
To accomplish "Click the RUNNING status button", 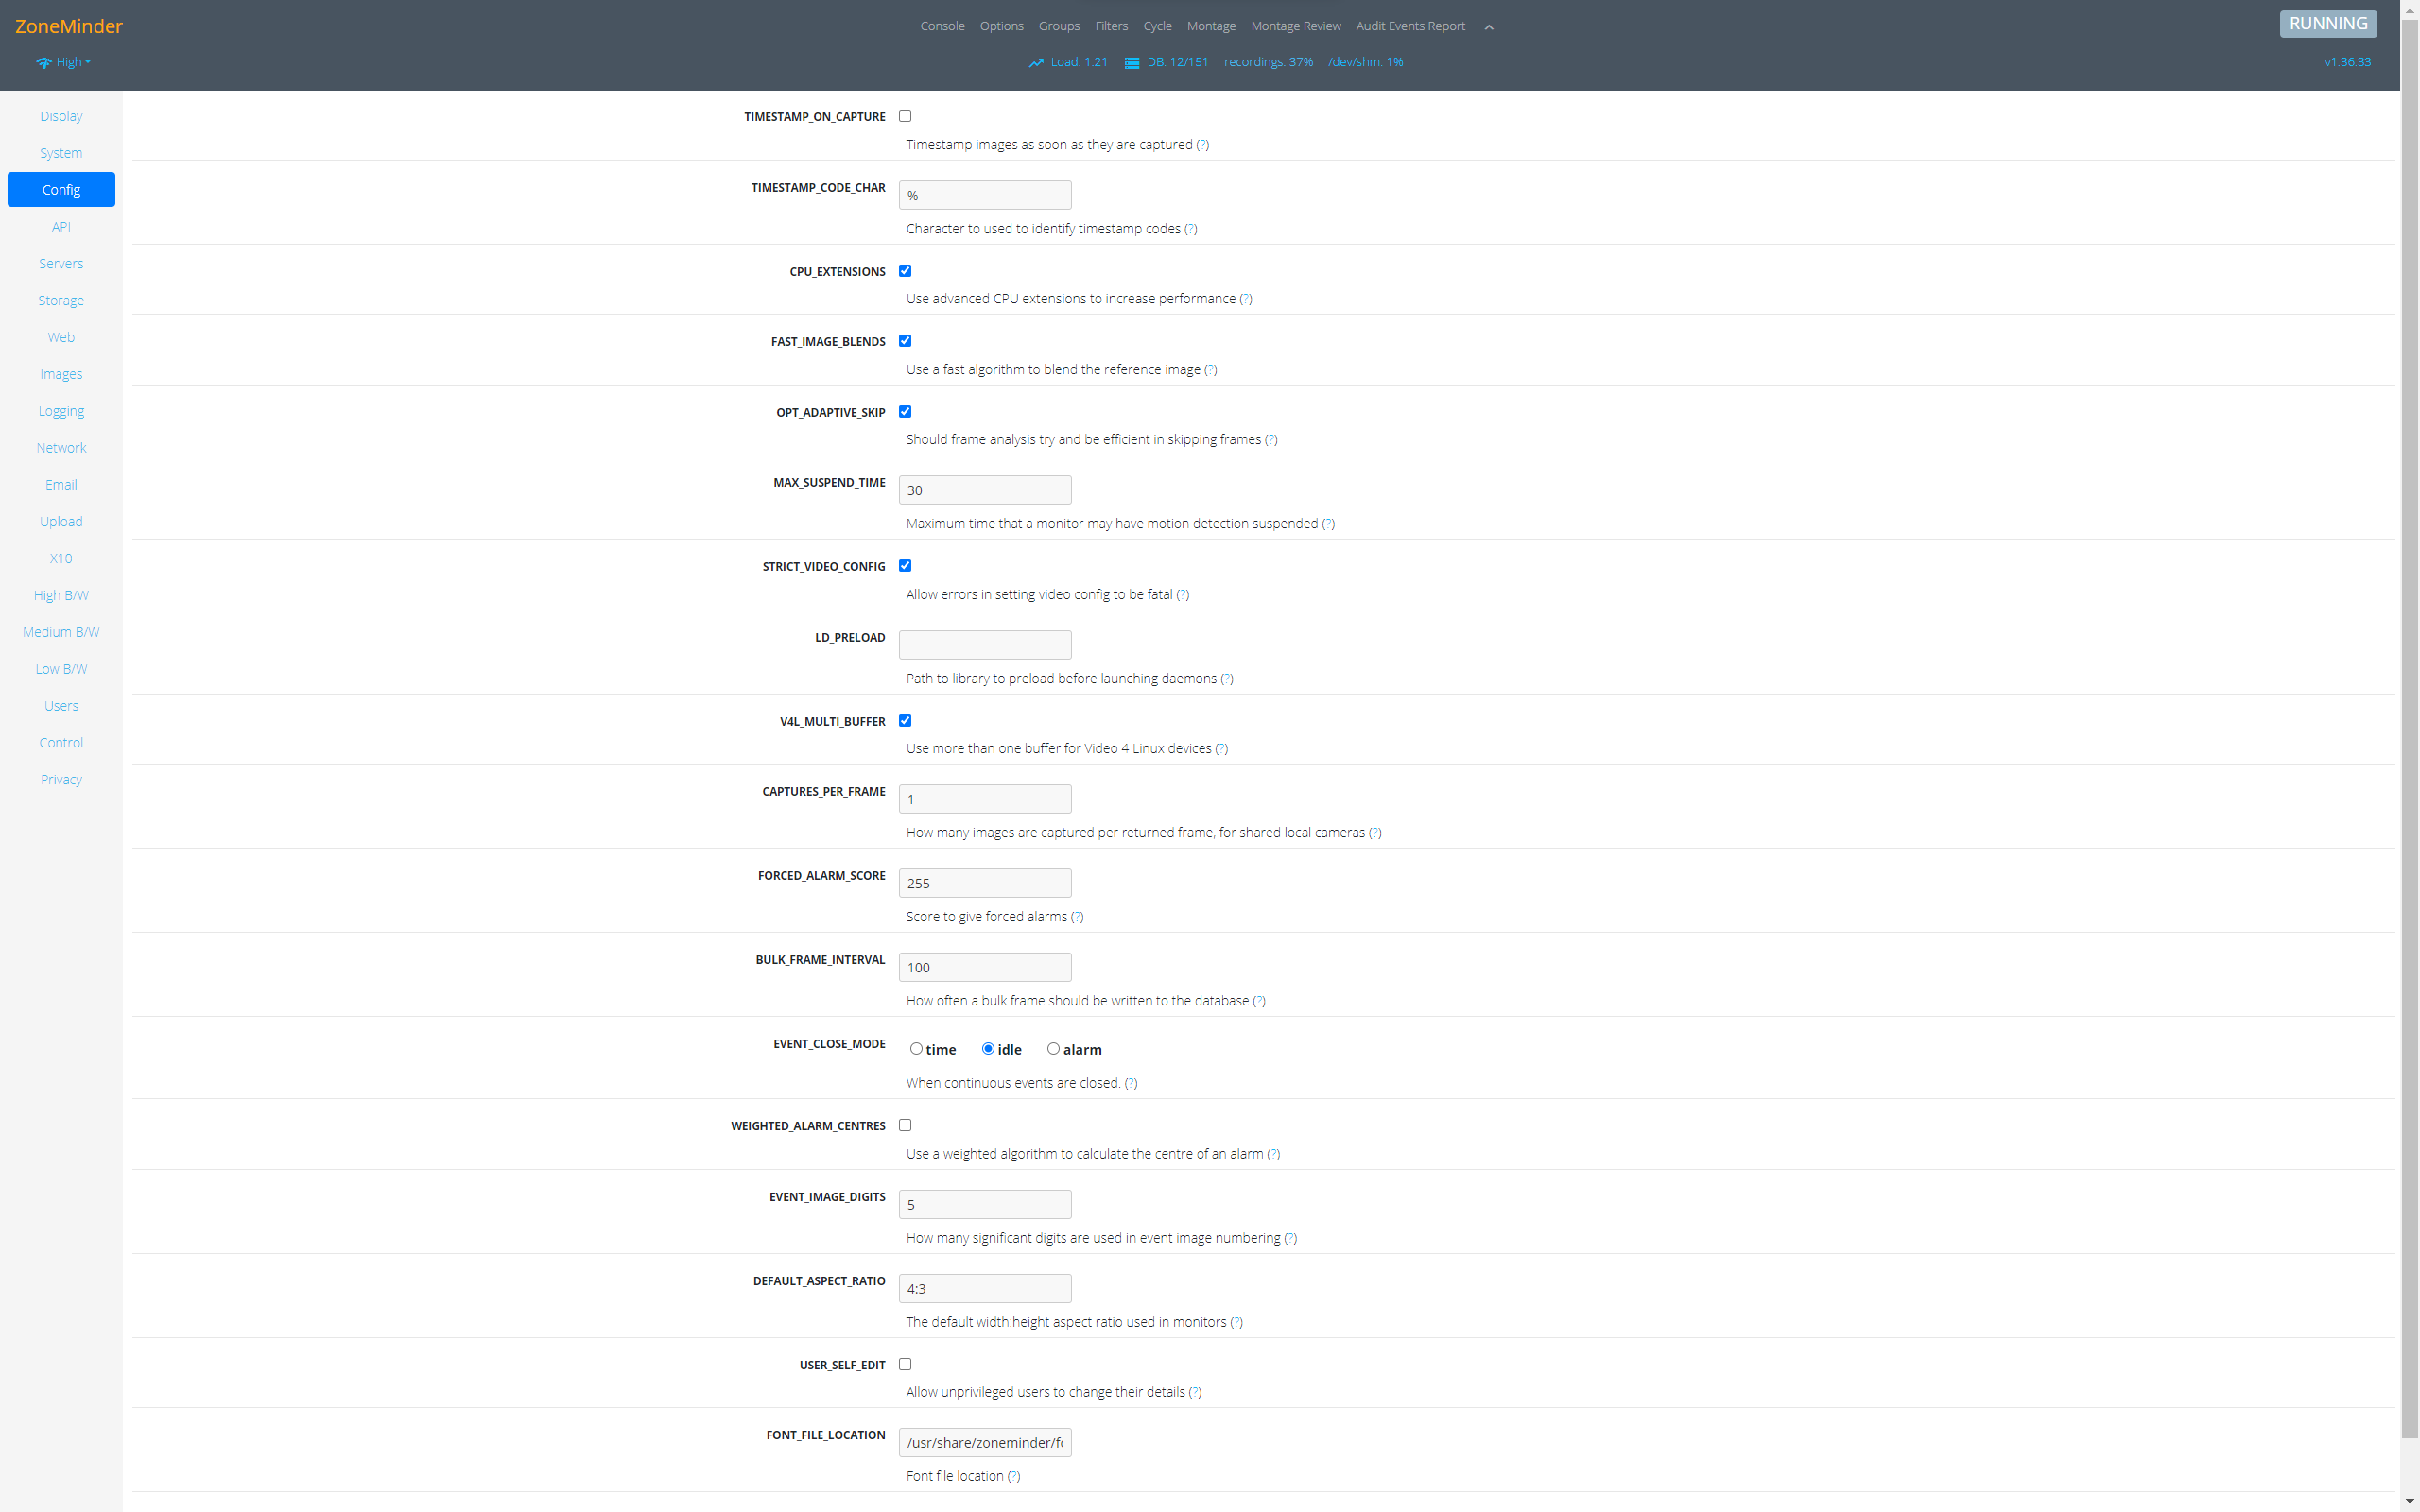I will [2327, 24].
